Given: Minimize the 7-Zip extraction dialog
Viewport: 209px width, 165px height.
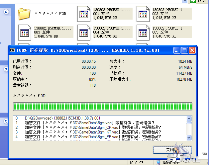Looking at the screenshot, I should [177, 50].
